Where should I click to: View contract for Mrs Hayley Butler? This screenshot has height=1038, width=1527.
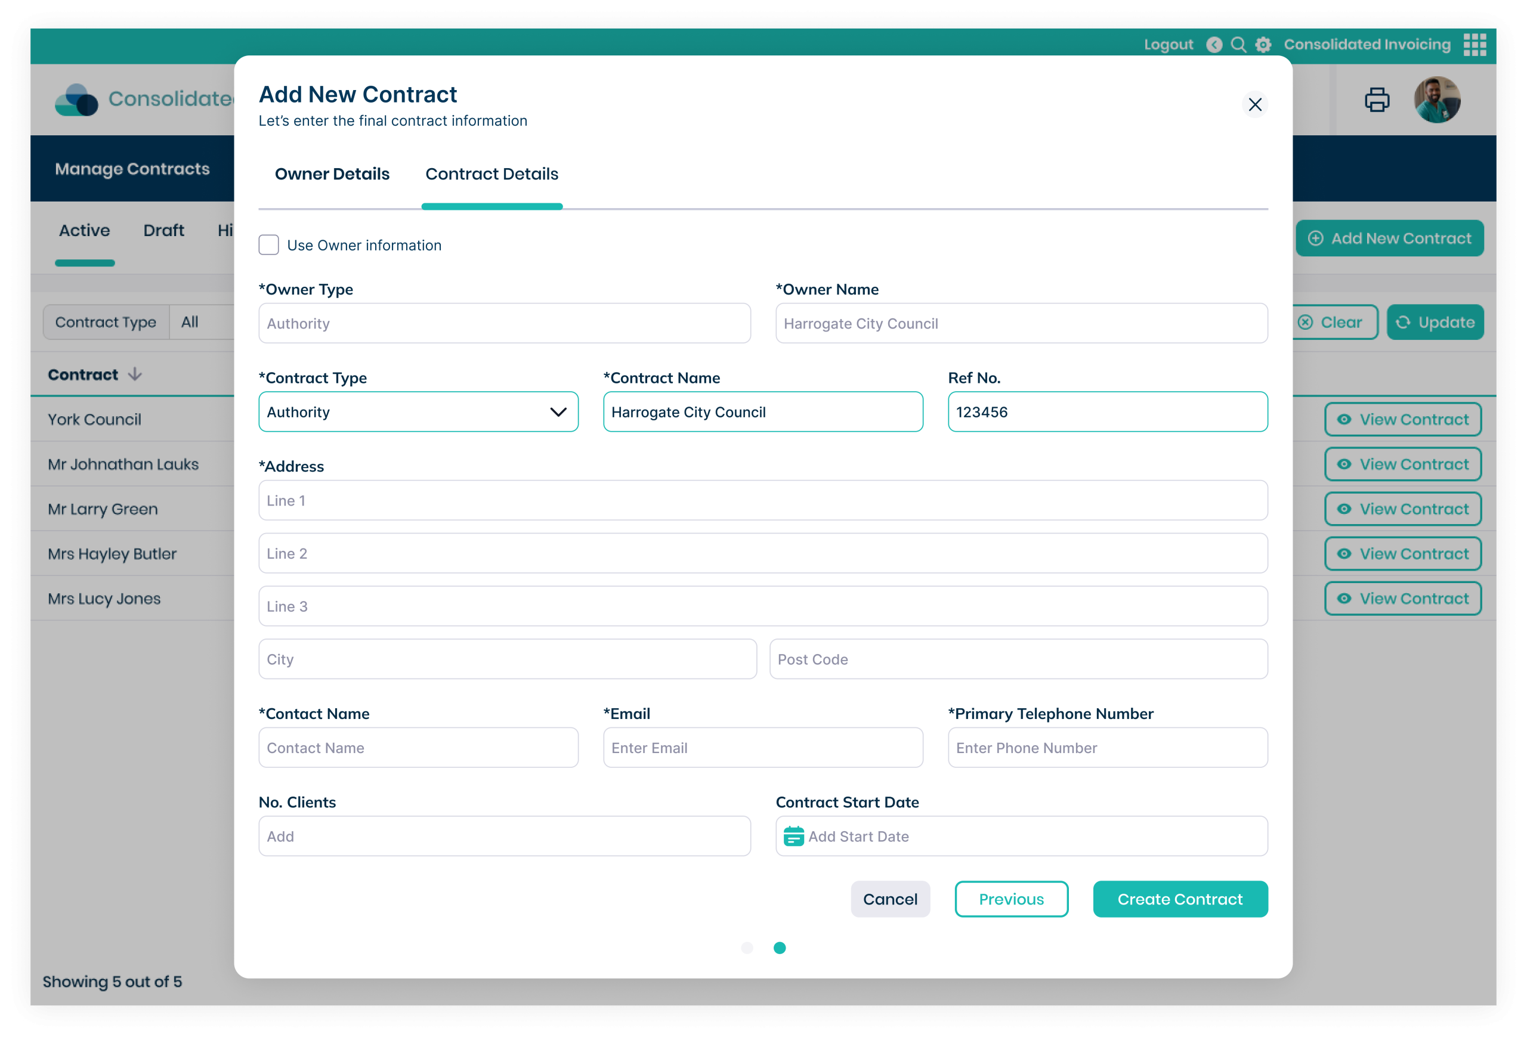[x=1403, y=553]
